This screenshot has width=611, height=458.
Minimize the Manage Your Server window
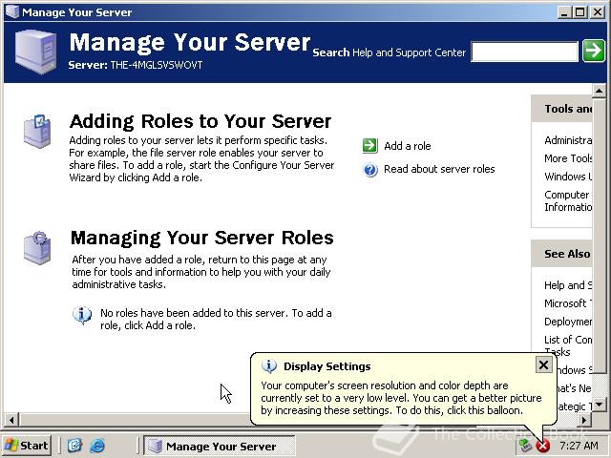(x=563, y=12)
